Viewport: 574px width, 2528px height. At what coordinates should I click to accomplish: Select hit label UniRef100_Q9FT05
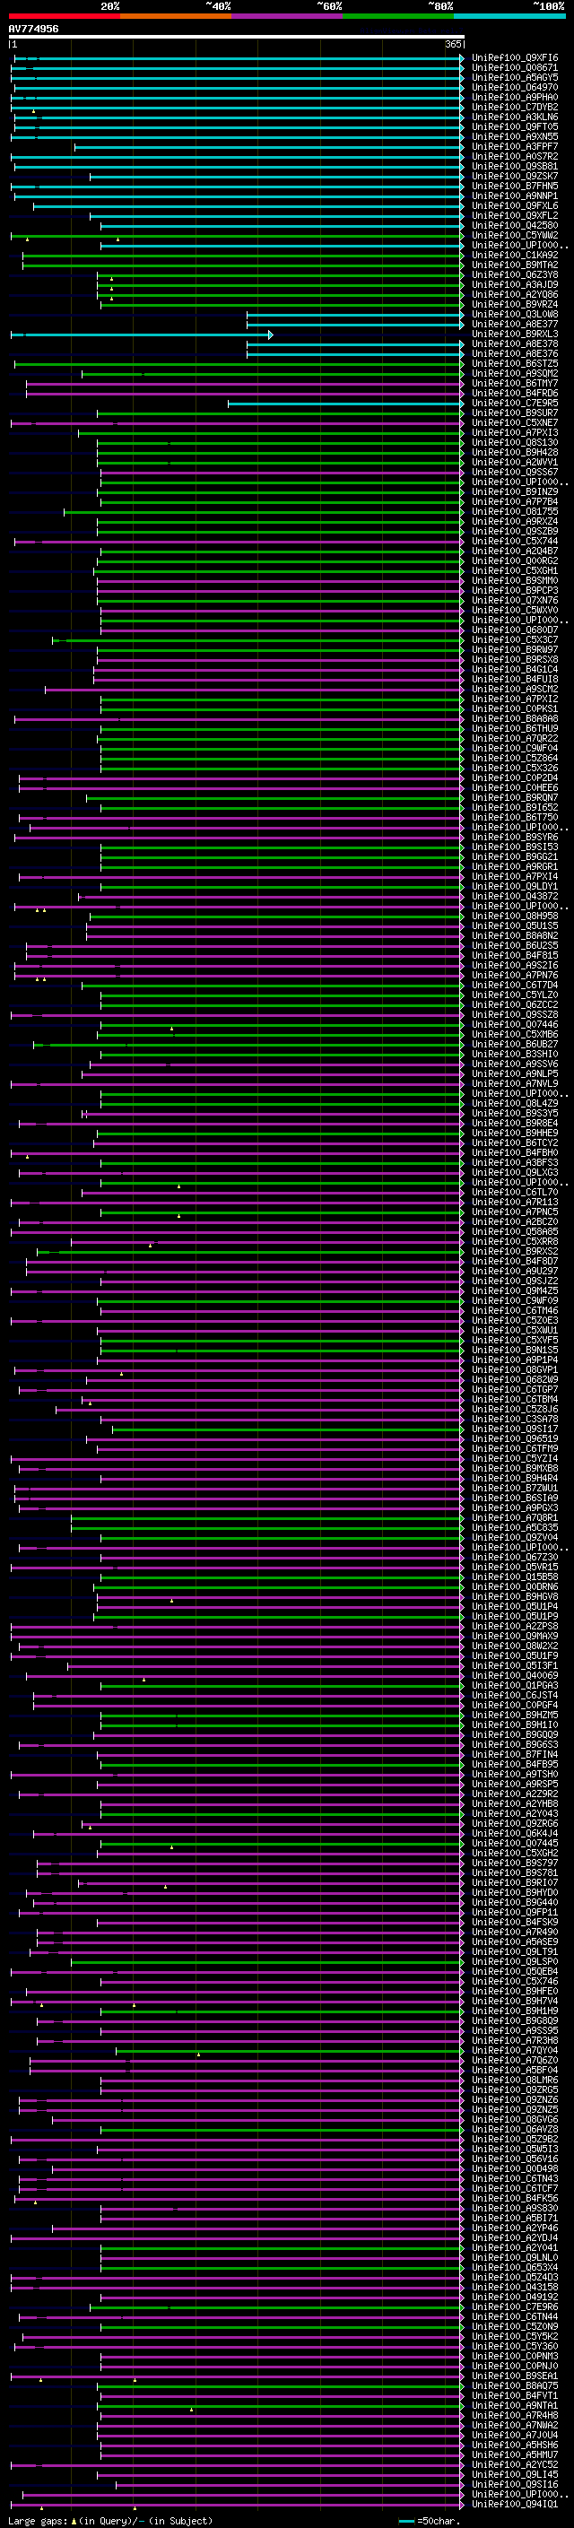(x=515, y=126)
